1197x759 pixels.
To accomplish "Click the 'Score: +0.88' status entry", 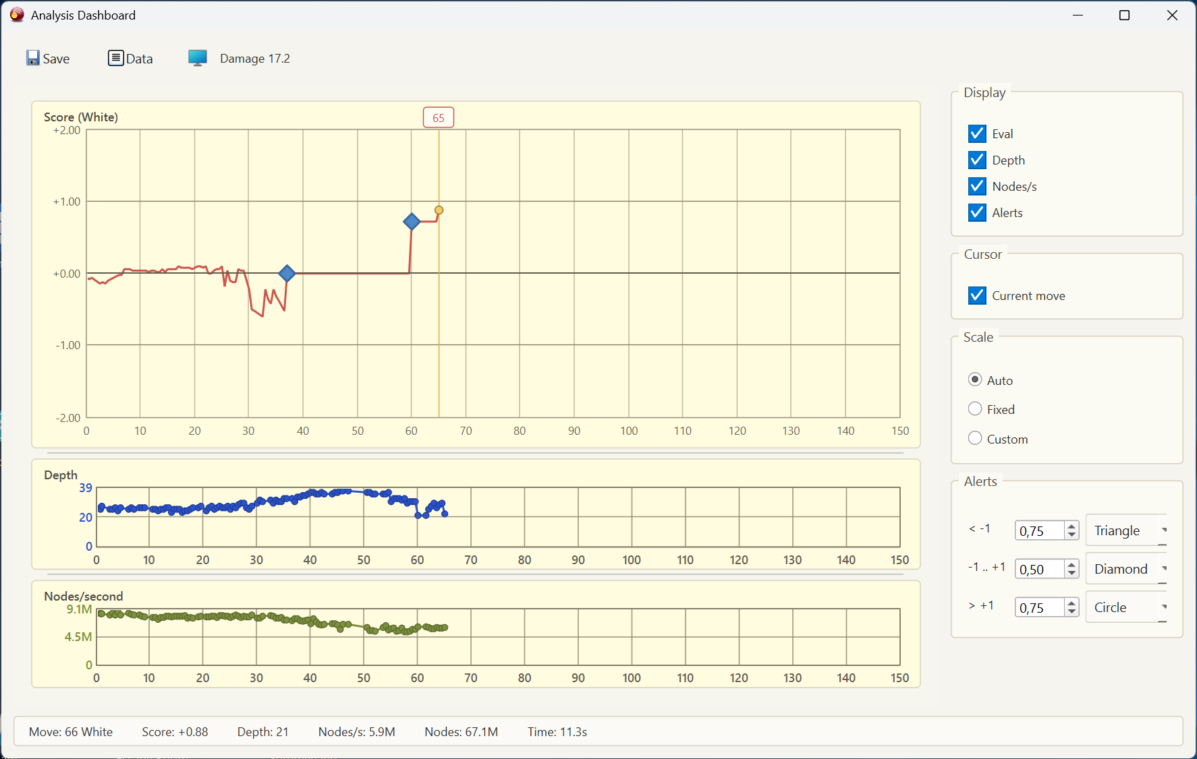I will (175, 732).
